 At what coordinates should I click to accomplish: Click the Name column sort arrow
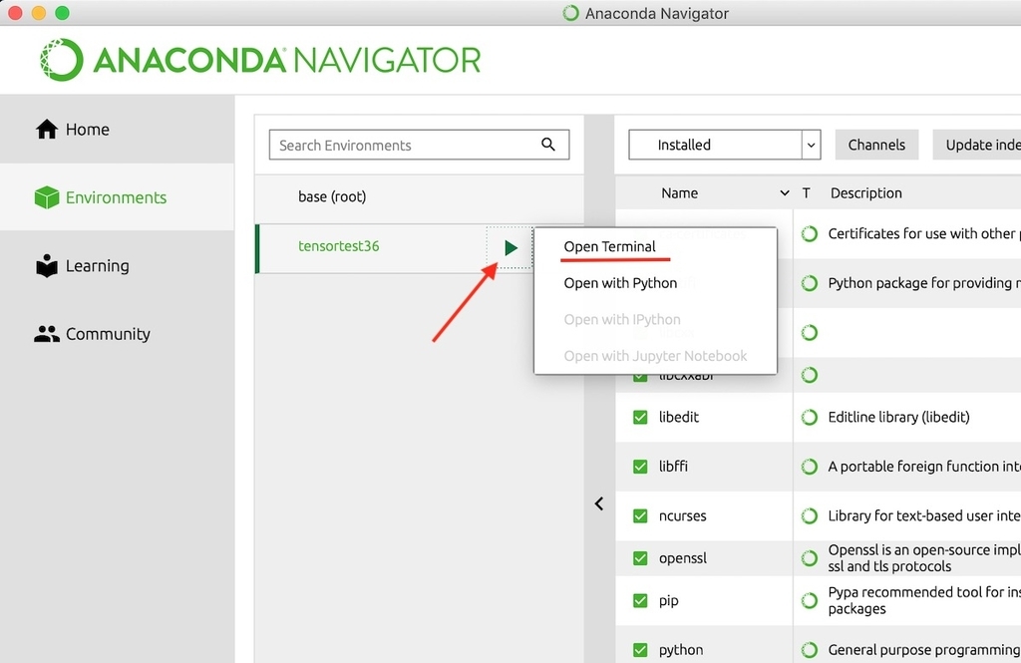pyautogui.click(x=785, y=192)
